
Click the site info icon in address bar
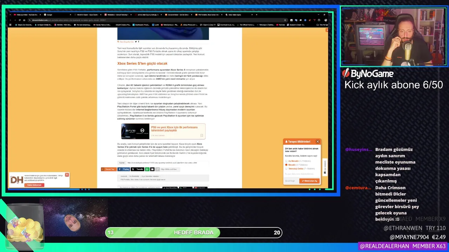click(30, 20)
